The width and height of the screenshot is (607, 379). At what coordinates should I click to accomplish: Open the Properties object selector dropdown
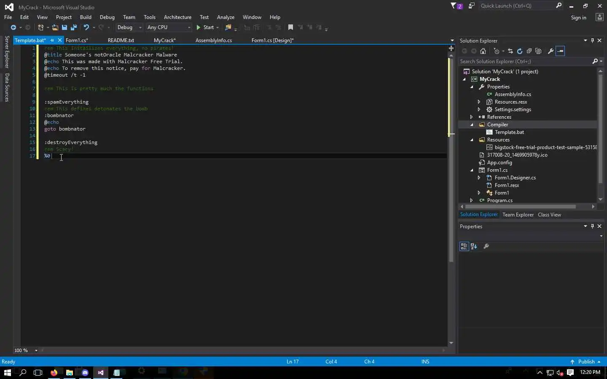pyautogui.click(x=601, y=236)
